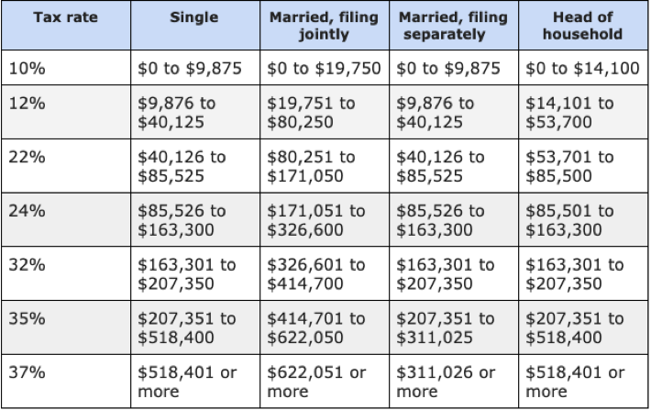Viewport: 651px width, 410px height.
Task: Click the Married, filing separately header
Action: tap(454, 26)
